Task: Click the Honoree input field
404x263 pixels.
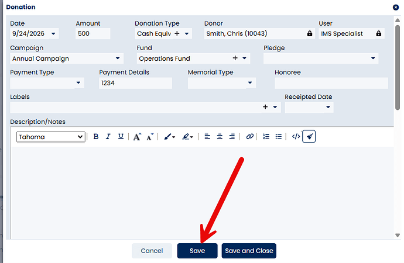Action: tap(331, 83)
